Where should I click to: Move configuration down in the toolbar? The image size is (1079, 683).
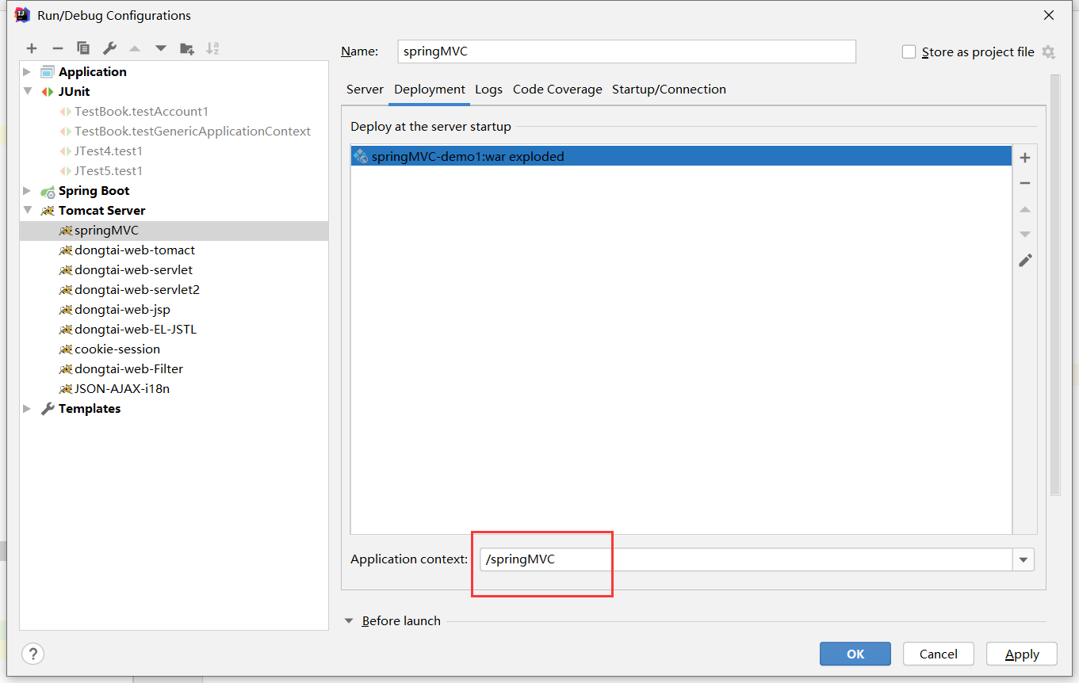(161, 48)
